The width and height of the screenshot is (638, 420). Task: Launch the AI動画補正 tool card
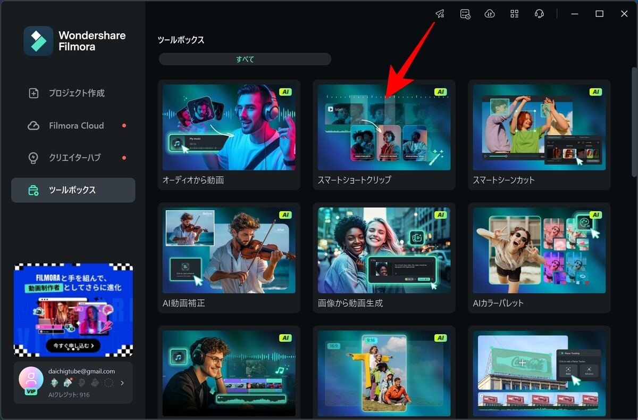click(x=229, y=258)
